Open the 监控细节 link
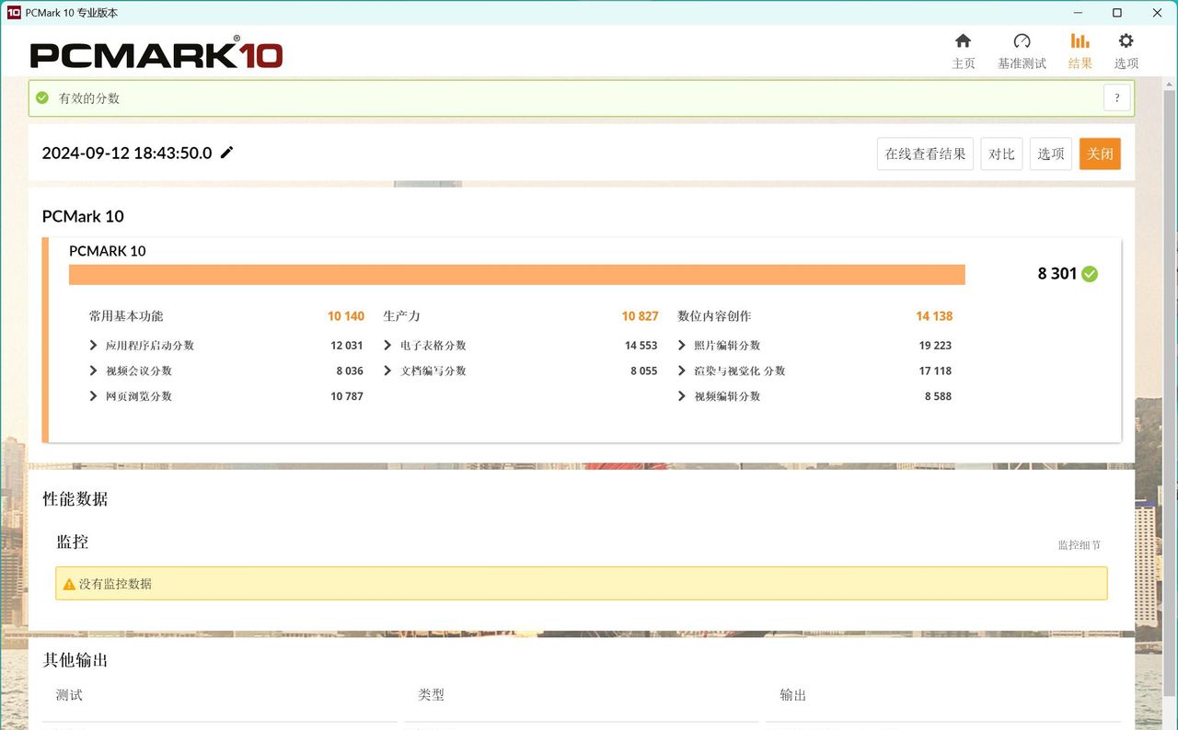The image size is (1178, 730). [1079, 545]
